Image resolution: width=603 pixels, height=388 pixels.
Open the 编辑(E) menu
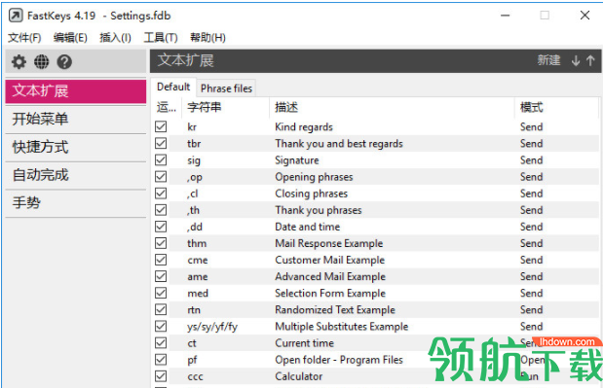point(70,38)
